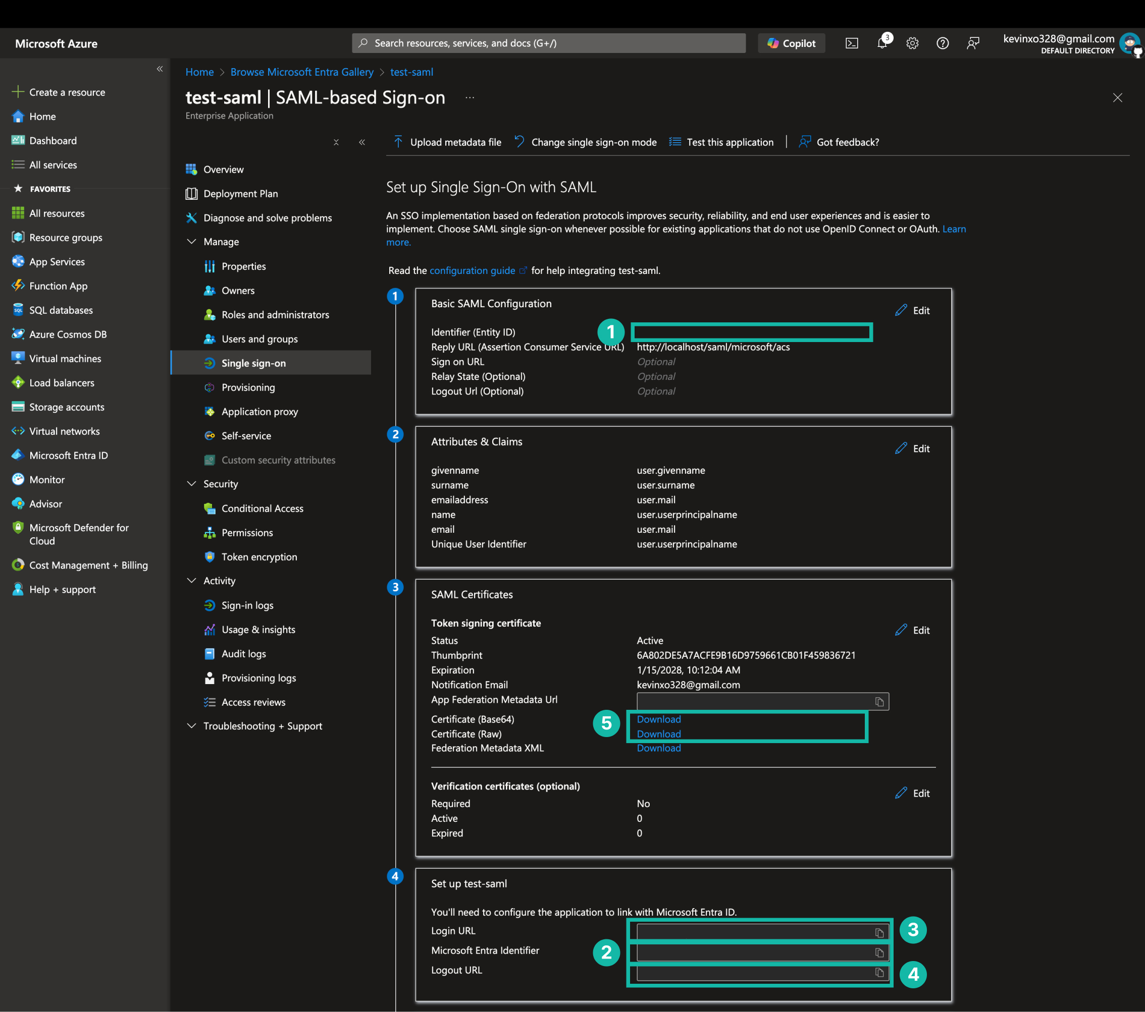Click the Azure search box

tap(549, 43)
